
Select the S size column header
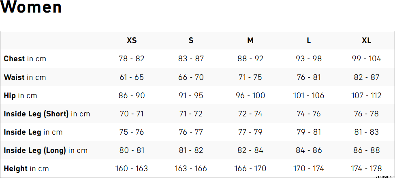coord(191,41)
